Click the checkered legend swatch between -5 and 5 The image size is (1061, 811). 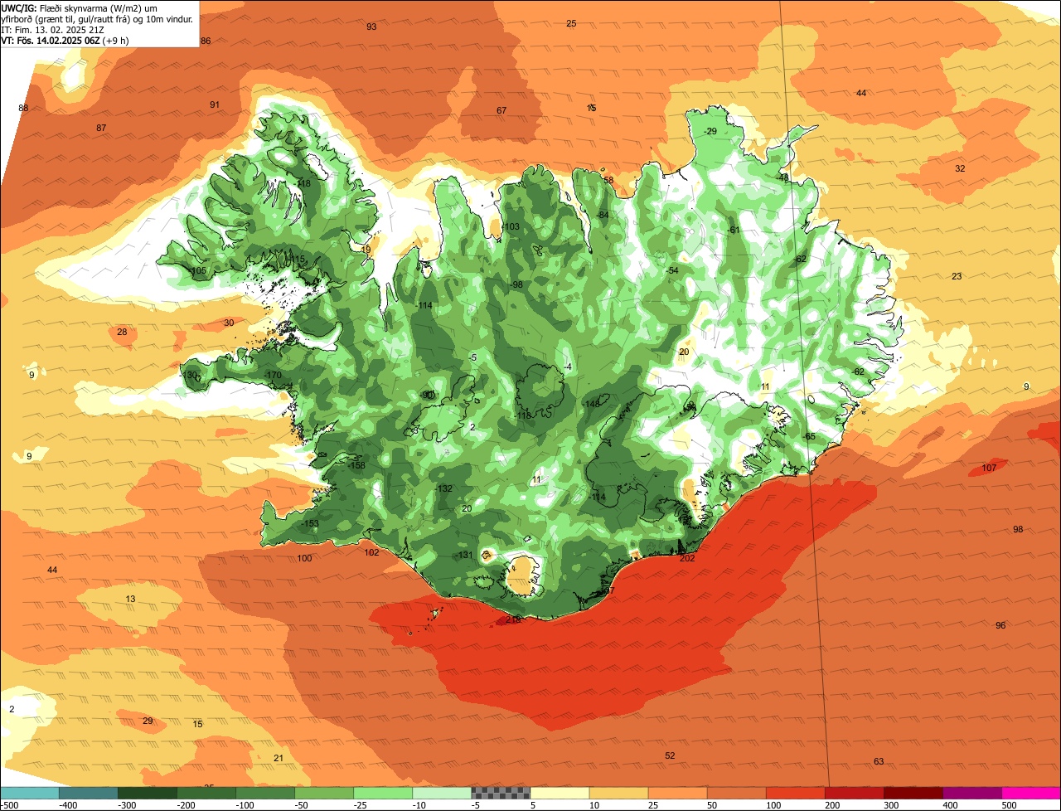point(501,793)
